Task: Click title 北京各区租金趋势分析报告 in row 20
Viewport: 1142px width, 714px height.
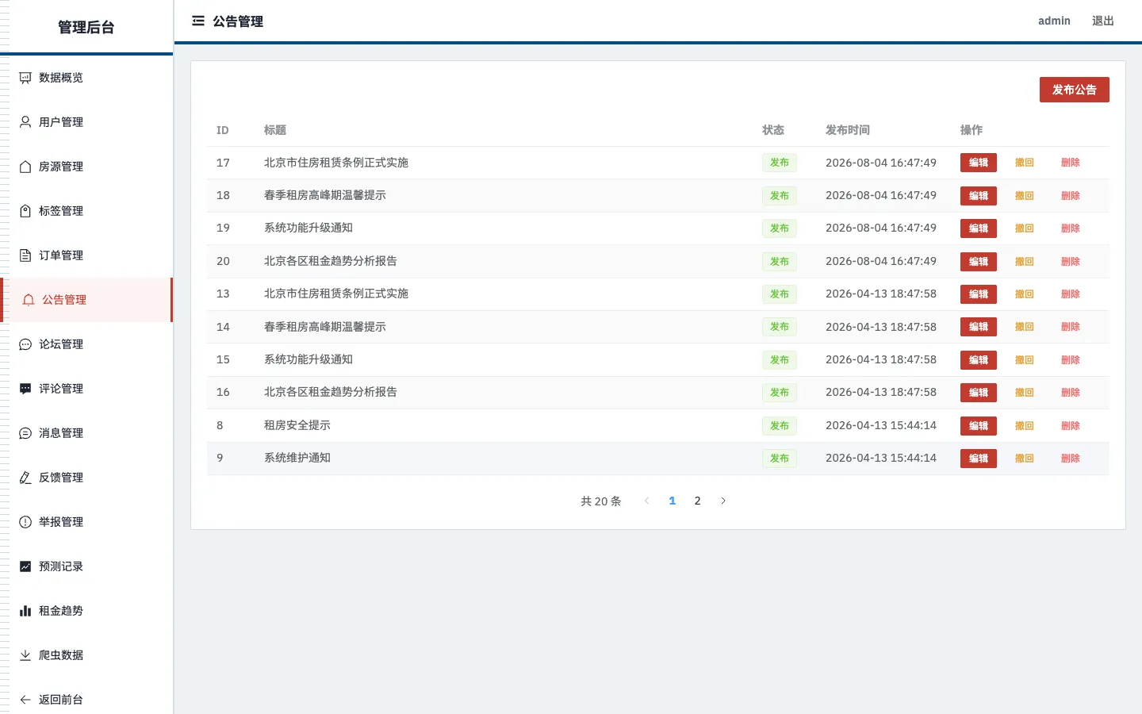Action: 331,261
